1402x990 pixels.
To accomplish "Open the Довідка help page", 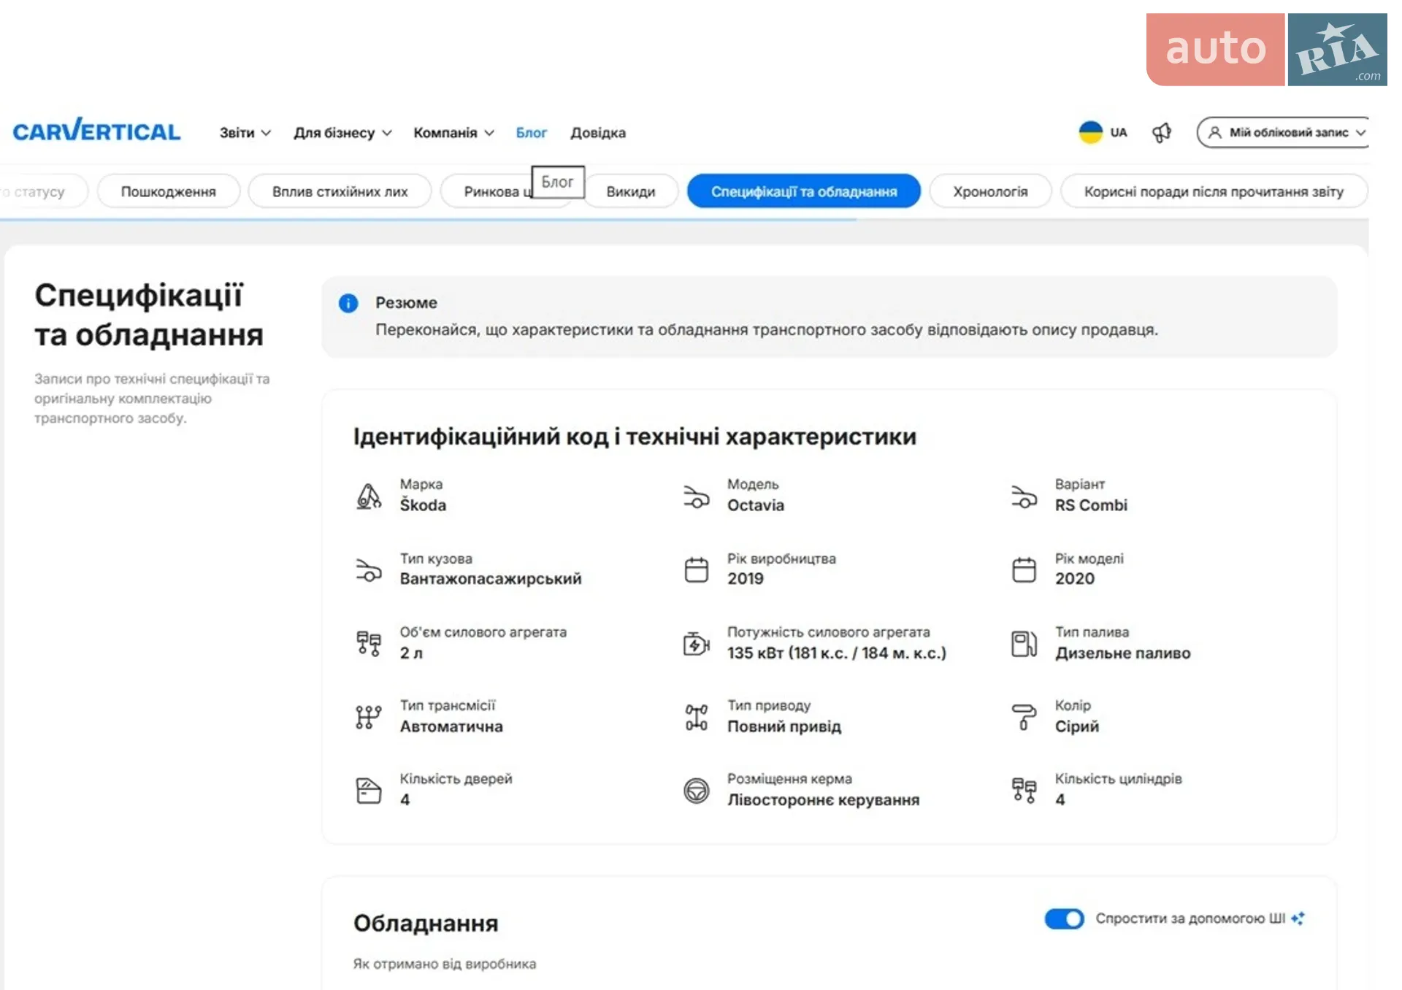I will point(598,133).
